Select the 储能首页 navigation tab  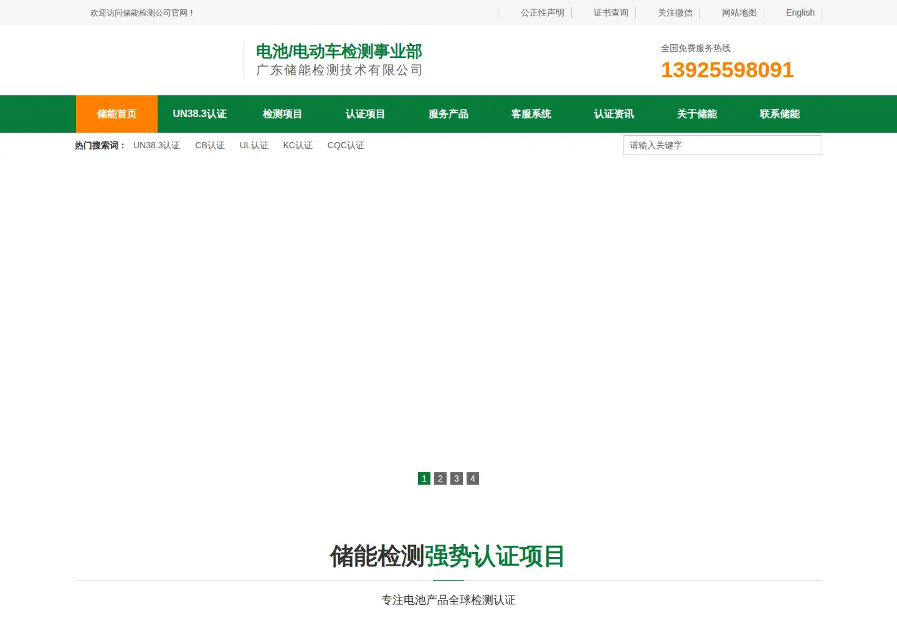[116, 114]
